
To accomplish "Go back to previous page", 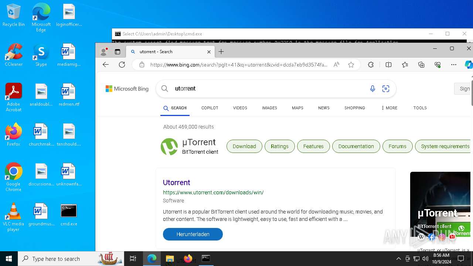I will pyautogui.click(x=106, y=65).
